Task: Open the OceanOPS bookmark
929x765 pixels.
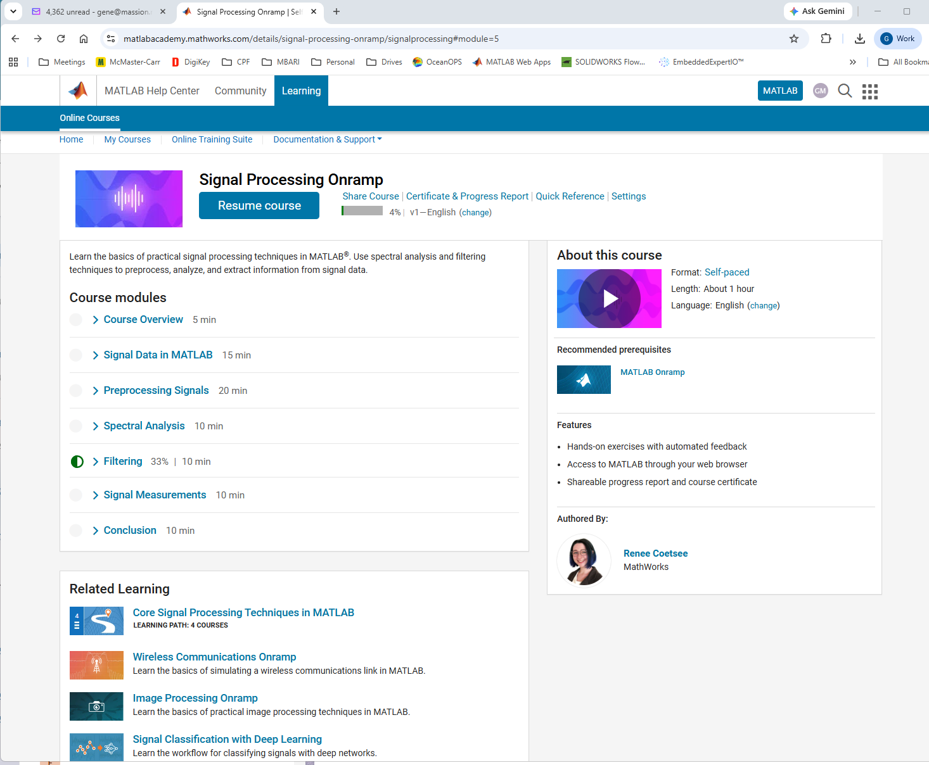Action: pyautogui.click(x=437, y=62)
